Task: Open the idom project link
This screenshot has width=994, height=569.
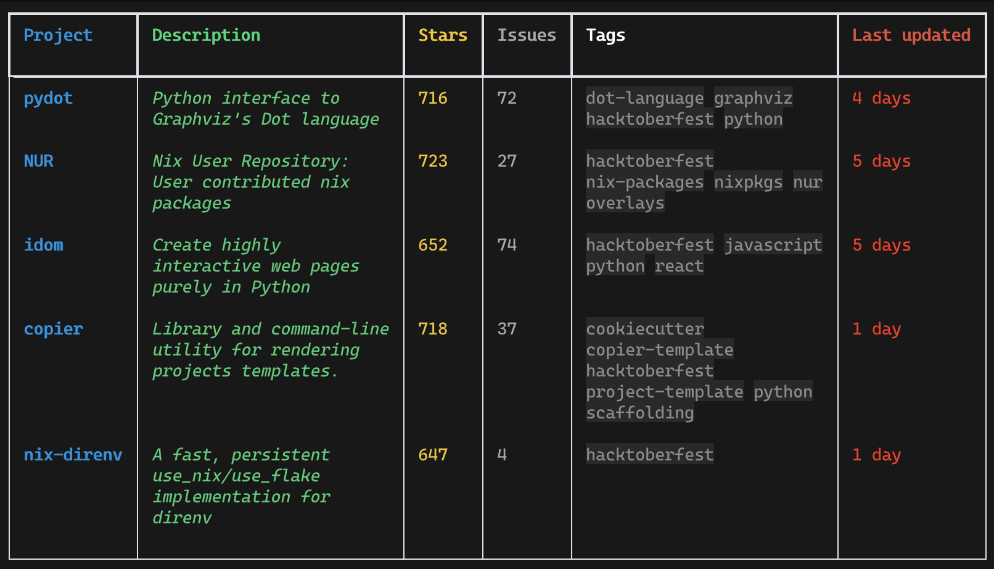Action: (43, 245)
